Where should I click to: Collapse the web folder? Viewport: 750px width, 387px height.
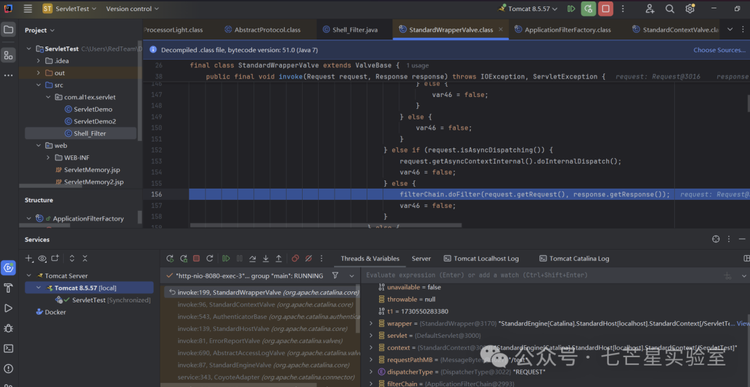(x=38, y=145)
